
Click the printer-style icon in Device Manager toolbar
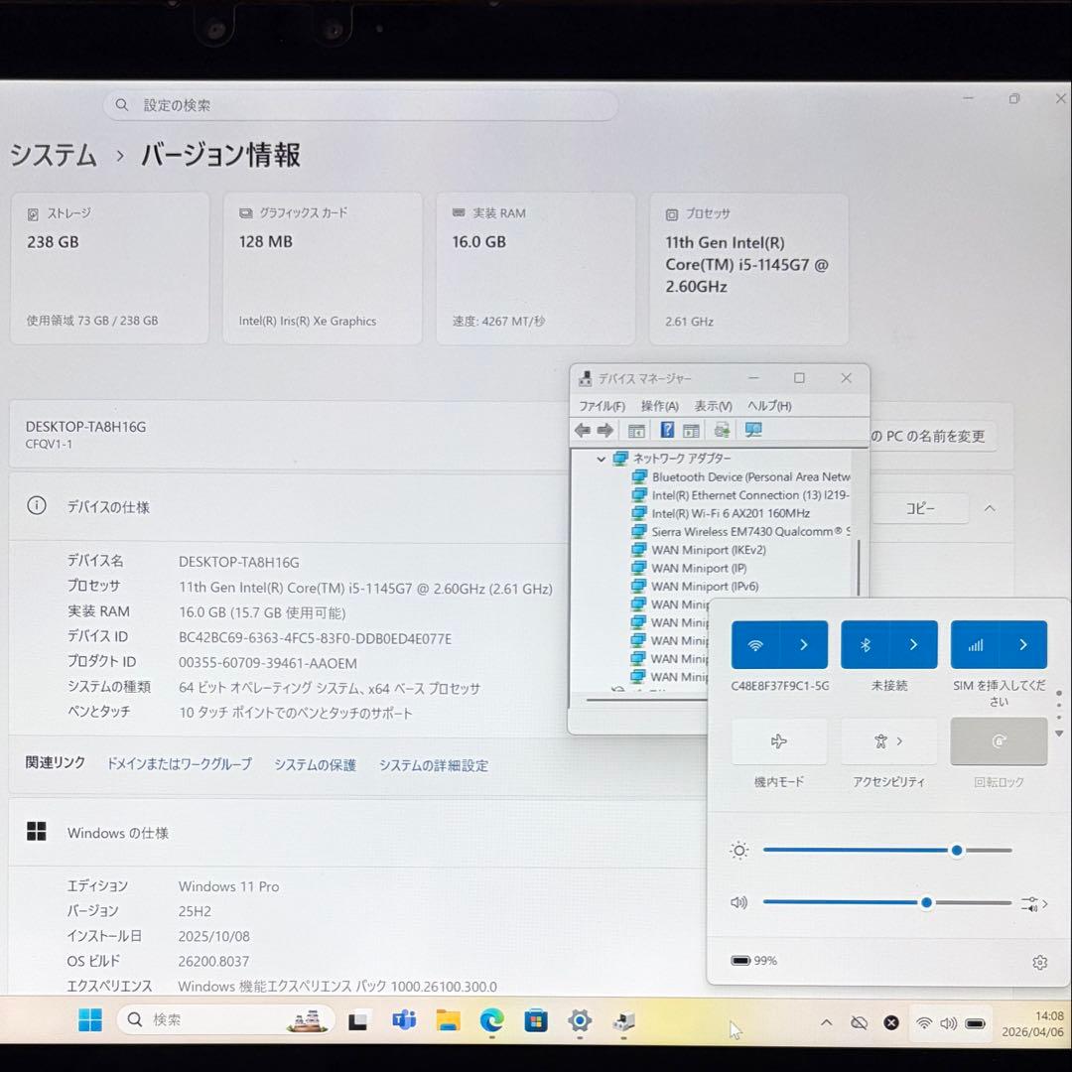(x=722, y=430)
